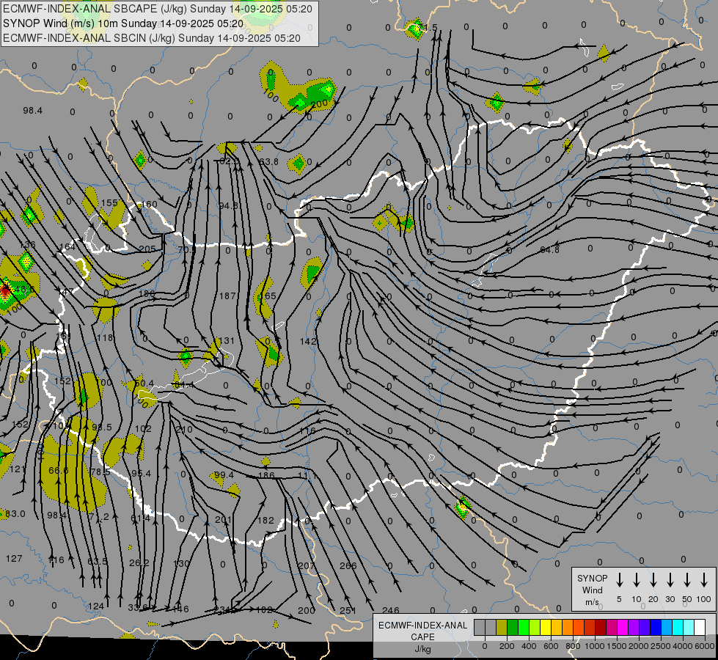Viewport: 718px width, 660px height.
Task: Click the 1000 tick label in CAPE legend
Action: pos(594,646)
